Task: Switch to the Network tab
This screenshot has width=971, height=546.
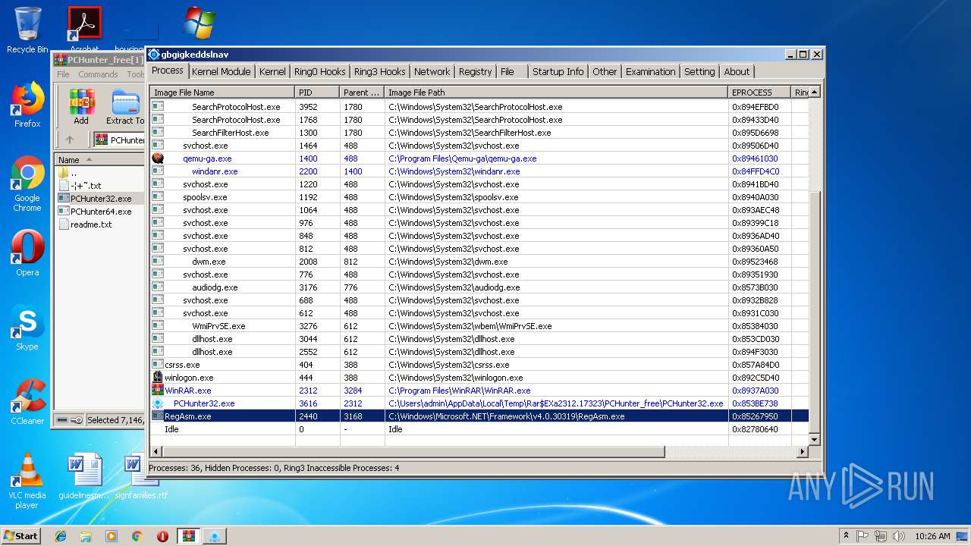Action: point(432,71)
